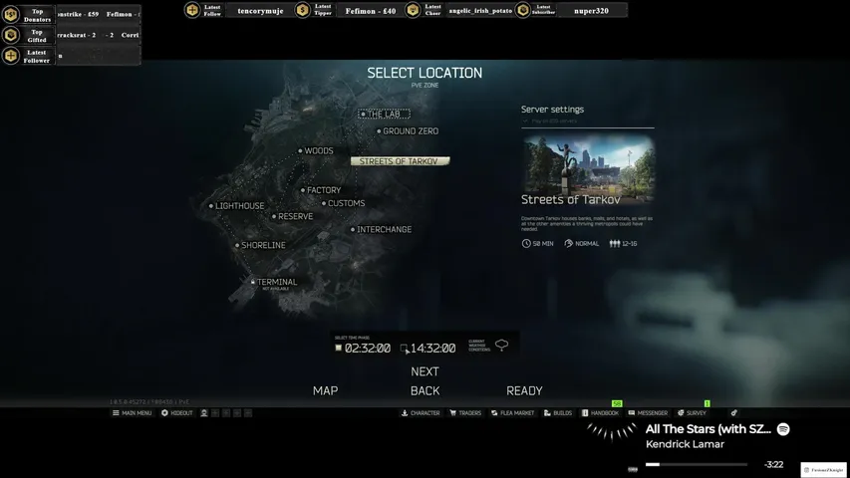Click the All The Stars song title
The width and height of the screenshot is (850, 478).
coord(708,429)
